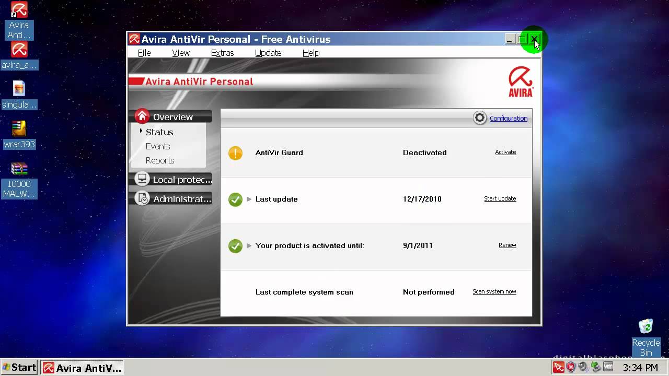Click the security shield tray icon
669x376 pixels.
click(571, 368)
